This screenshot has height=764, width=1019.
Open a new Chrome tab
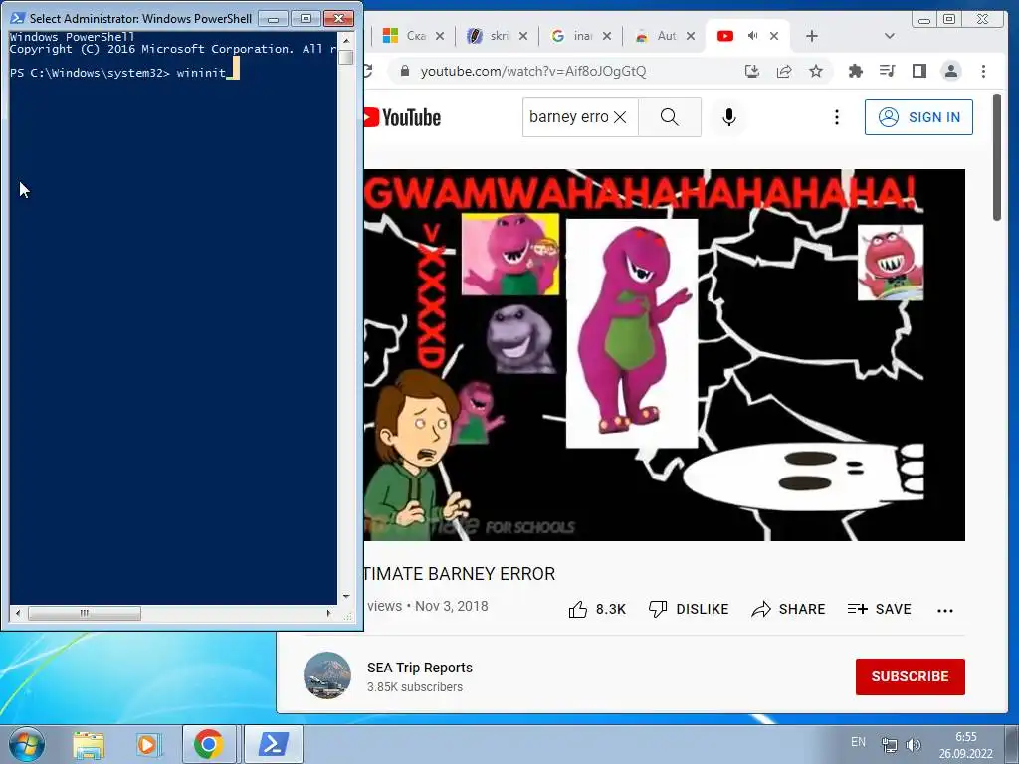[812, 36]
